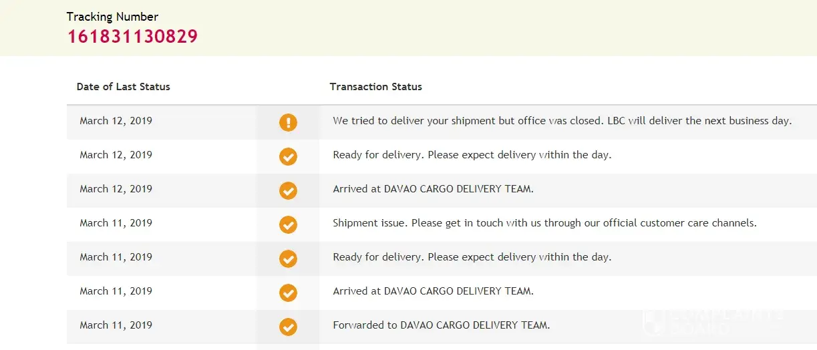The width and height of the screenshot is (817, 350).
Task: Click the 'office was closed' delivery attempt message
Action: tap(562, 121)
